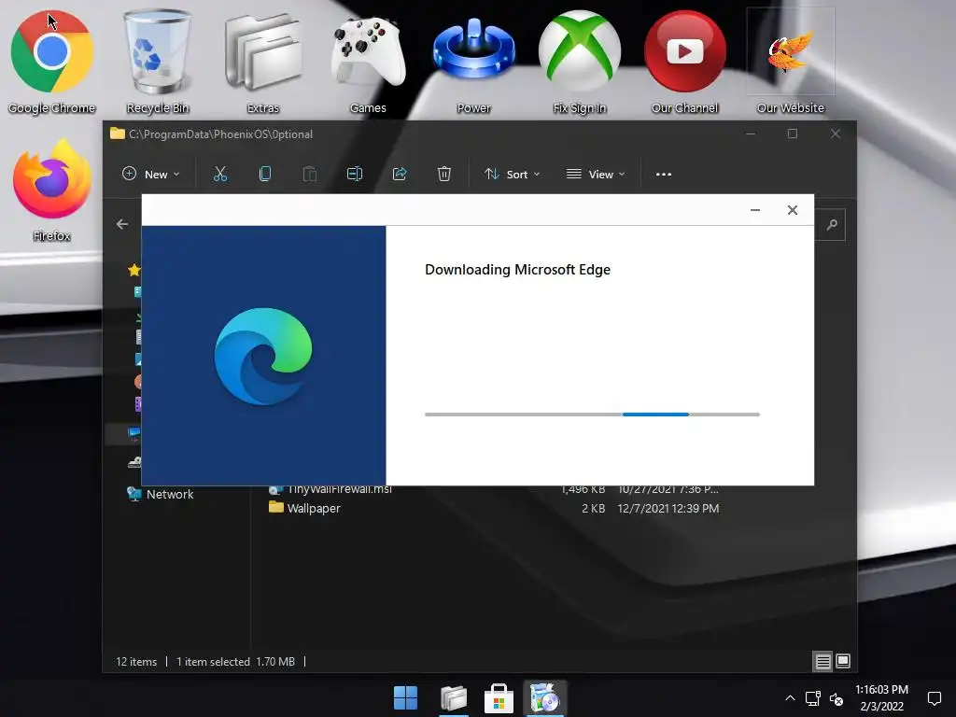Click the Rename icon in Explorer toolbar

point(354,174)
